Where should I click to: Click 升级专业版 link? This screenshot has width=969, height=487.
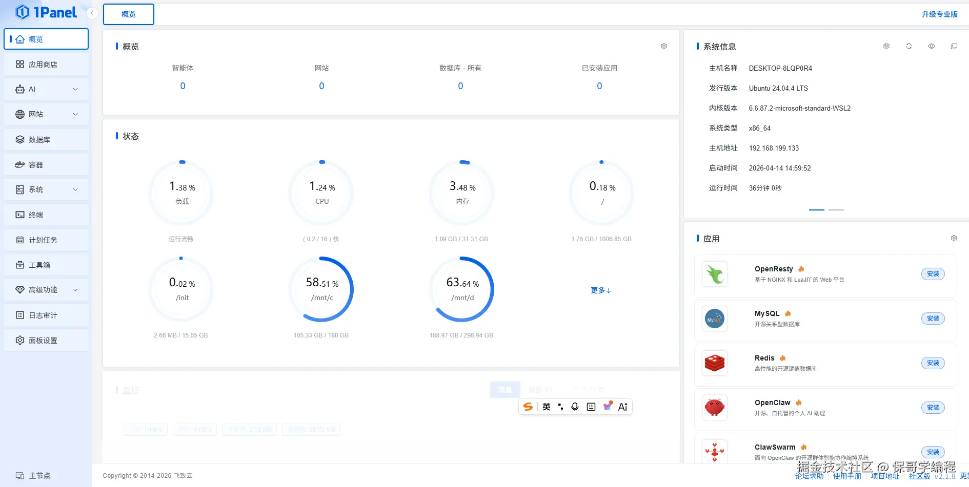939,14
